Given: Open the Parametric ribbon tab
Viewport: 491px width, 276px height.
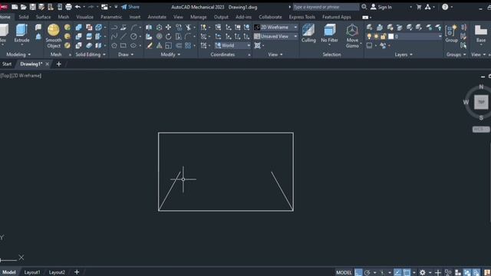Looking at the screenshot, I should [x=111, y=17].
